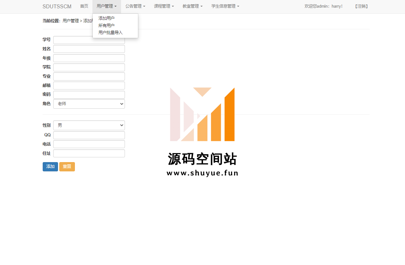Image resolution: width=405 pixels, height=265 pixels.
Task: Go to 首页 in the navbar
Action: [84, 6]
